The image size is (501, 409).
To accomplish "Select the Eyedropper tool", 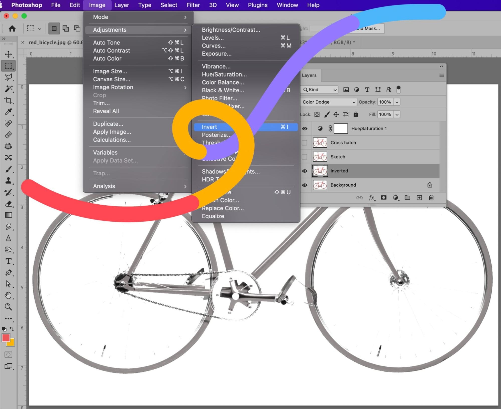I will click(x=8, y=112).
